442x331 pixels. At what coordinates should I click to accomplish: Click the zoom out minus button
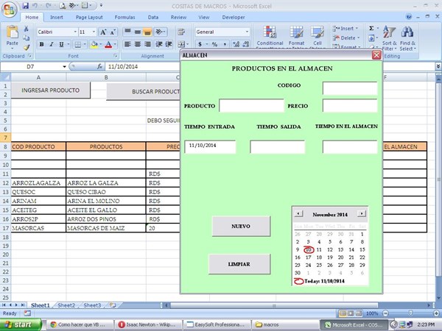[x=385, y=313]
